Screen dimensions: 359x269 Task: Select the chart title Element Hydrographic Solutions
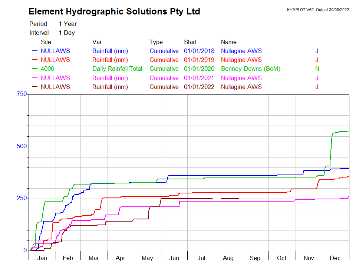114,12
